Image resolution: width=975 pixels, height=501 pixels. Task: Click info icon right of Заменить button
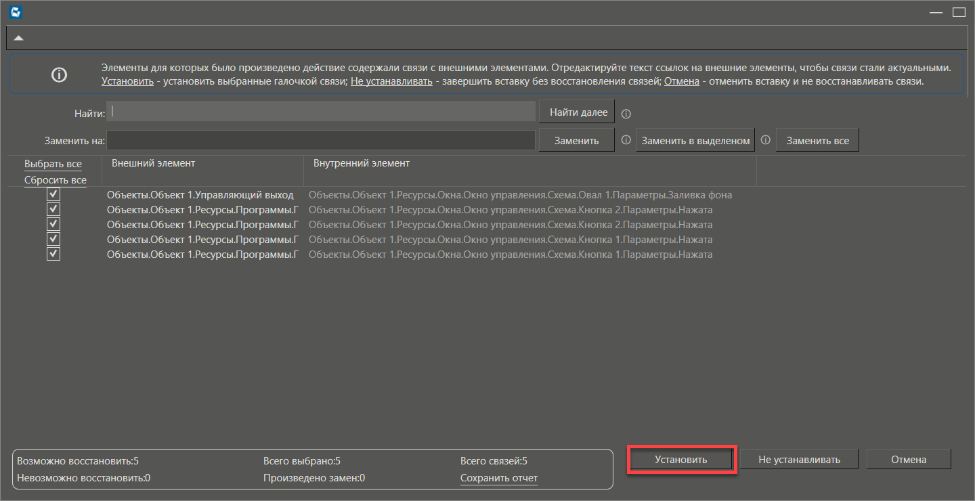[626, 140]
